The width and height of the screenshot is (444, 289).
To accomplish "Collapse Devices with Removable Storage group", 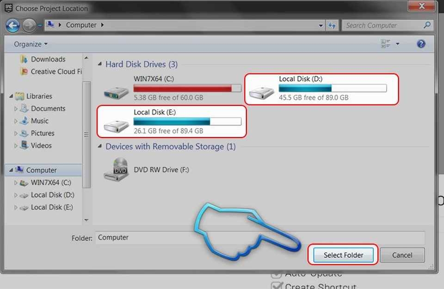I will click(100, 146).
